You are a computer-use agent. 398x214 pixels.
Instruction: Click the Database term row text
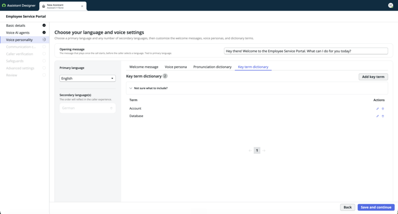coord(136,116)
